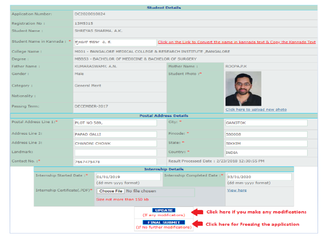Click the Postal Address Line 1 field
Viewport: 328px width, 237px height.
coord(115,123)
